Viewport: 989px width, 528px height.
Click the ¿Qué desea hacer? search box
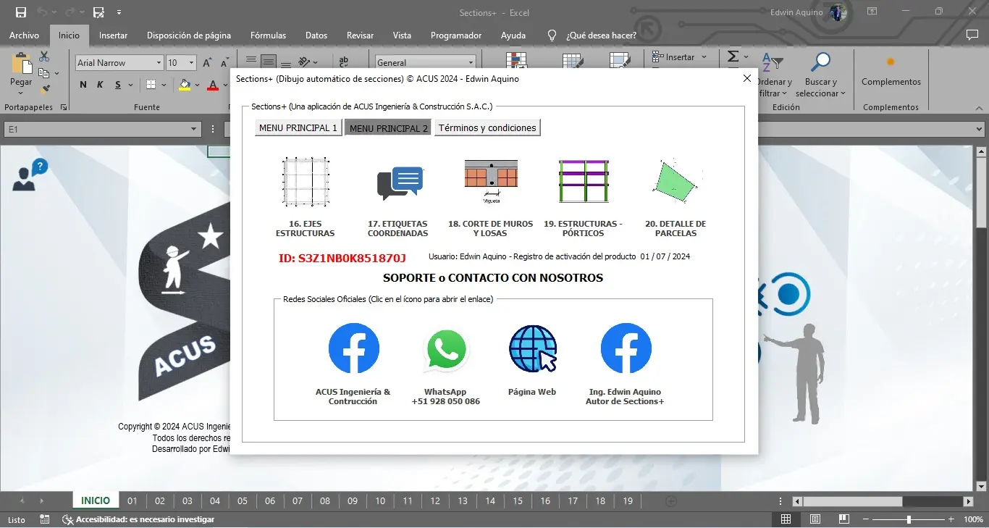coord(593,35)
